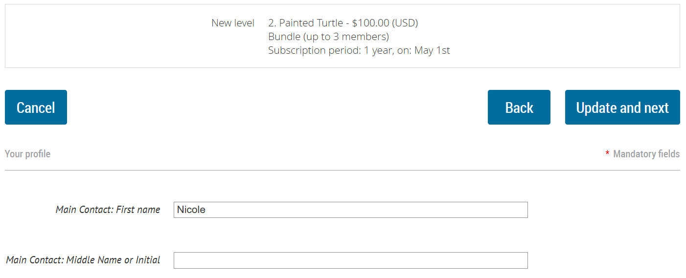
Task: Click the red mandatory asterisk symbol
Action: (607, 154)
